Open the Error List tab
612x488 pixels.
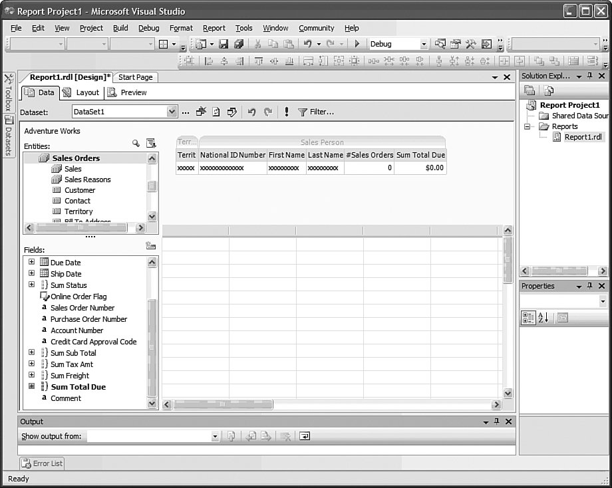point(42,463)
